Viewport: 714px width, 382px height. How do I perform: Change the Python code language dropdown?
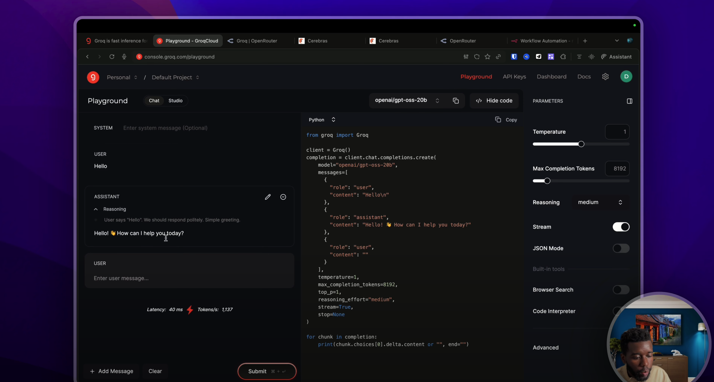pos(322,120)
